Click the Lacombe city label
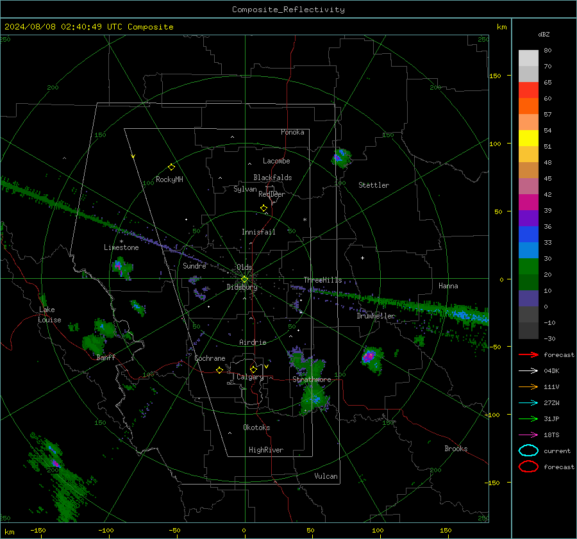Viewport: 577px width, 539px height. (276, 161)
